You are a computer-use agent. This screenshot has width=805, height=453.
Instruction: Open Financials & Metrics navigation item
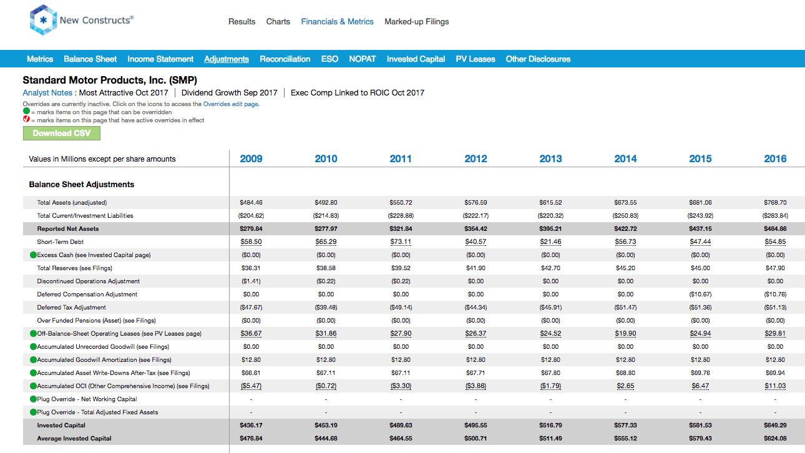[x=337, y=21]
